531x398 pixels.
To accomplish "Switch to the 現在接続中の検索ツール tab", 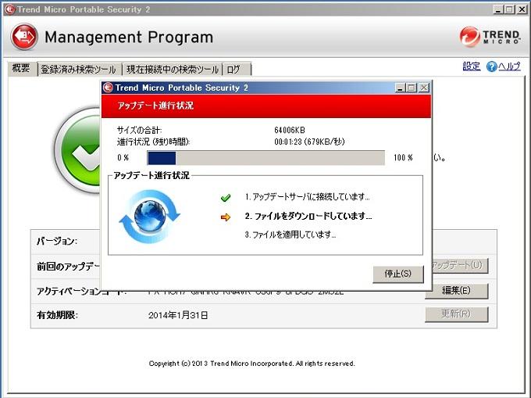I will [x=173, y=70].
